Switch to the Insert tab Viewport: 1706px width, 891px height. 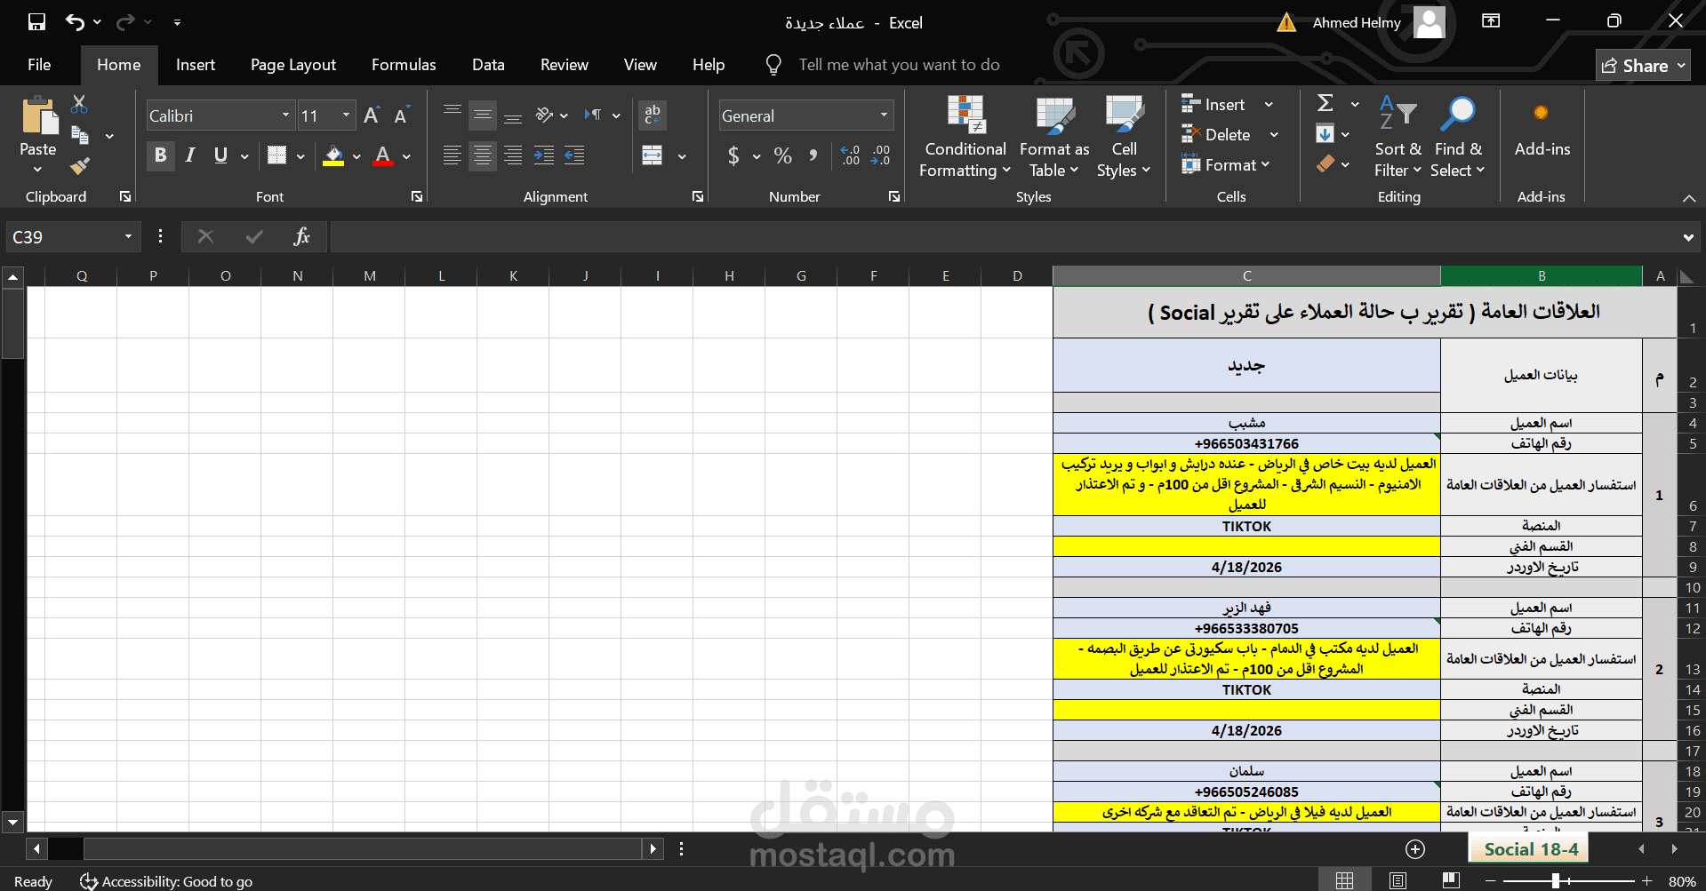(196, 65)
